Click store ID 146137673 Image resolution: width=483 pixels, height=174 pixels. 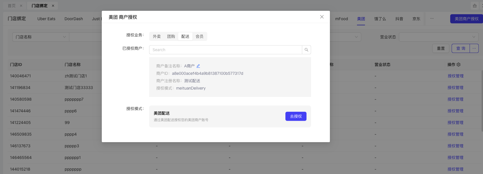point(20,146)
